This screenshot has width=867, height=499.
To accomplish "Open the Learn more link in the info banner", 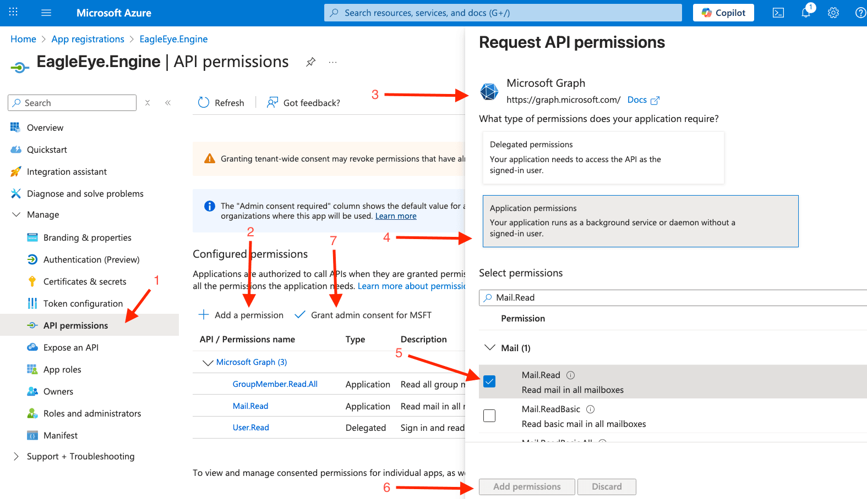I will click(x=395, y=215).
